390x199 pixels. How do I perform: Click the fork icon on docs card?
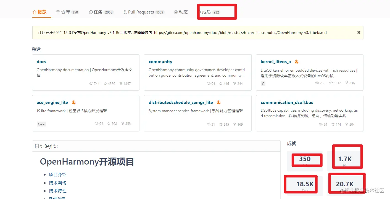[121, 84]
